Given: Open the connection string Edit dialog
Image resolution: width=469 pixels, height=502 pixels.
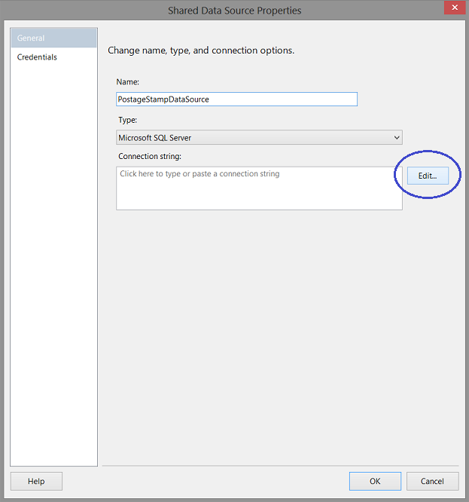Looking at the screenshot, I should point(428,176).
